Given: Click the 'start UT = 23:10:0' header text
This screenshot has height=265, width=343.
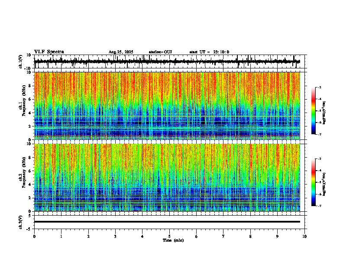Looking at the screenshot, I should tap(209, 52).
